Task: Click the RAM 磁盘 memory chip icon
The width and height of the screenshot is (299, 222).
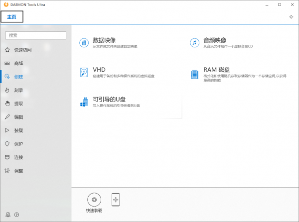Action: [x=194, y=75]
